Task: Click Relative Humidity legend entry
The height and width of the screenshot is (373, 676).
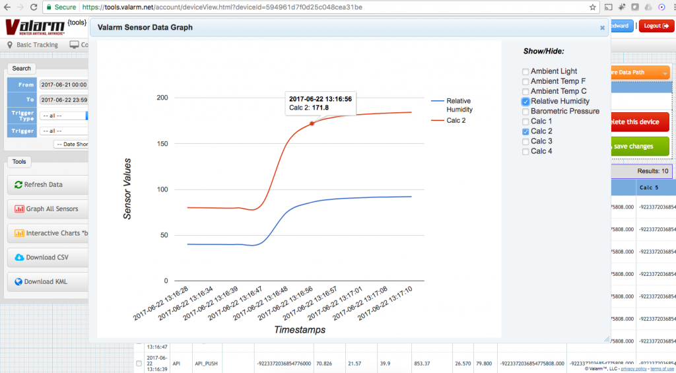Action: 452,105
